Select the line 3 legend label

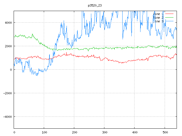point(159,21)
